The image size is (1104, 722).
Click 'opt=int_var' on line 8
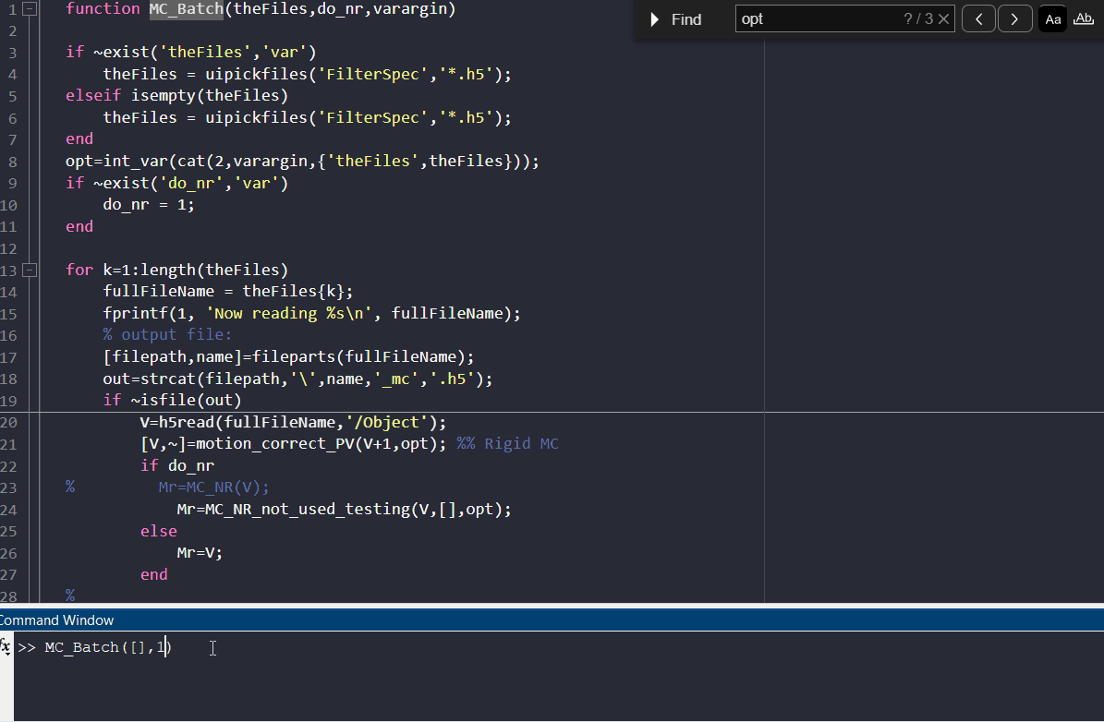tap(117, 162)
